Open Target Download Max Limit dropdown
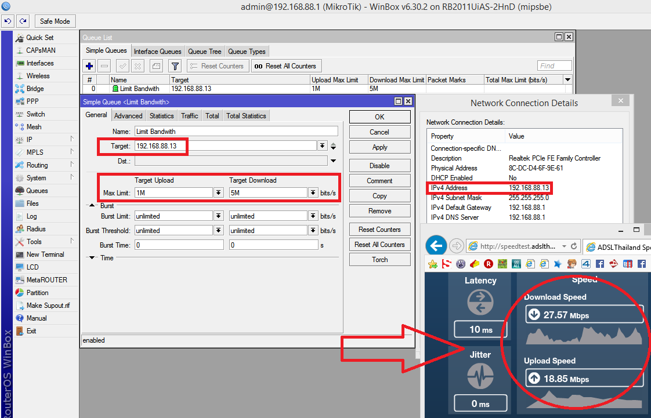This screenshot has width=651, height=418. pyautogui.click(x=313, y=193)
